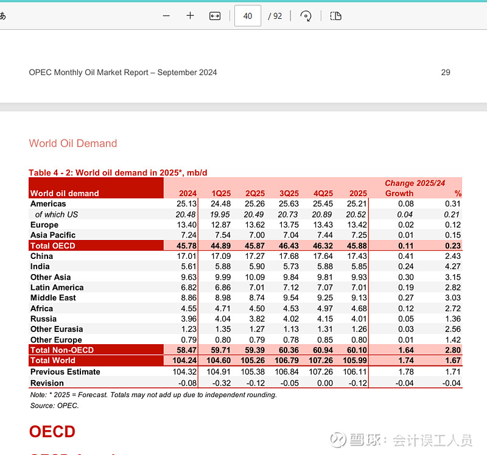Image resolution: width=487 pixels, height=455 pixels.
Task: Click Total OECD 2025 value 45.88
Action: [x=357, y=245]
